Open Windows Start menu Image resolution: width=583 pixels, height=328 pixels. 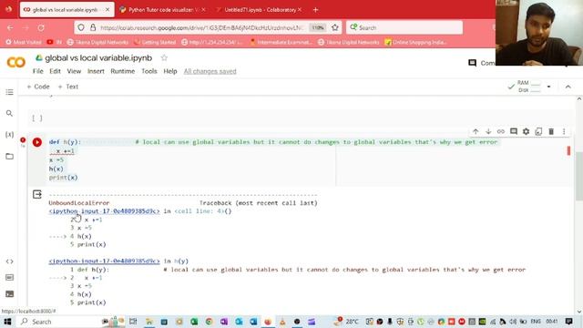7,322
